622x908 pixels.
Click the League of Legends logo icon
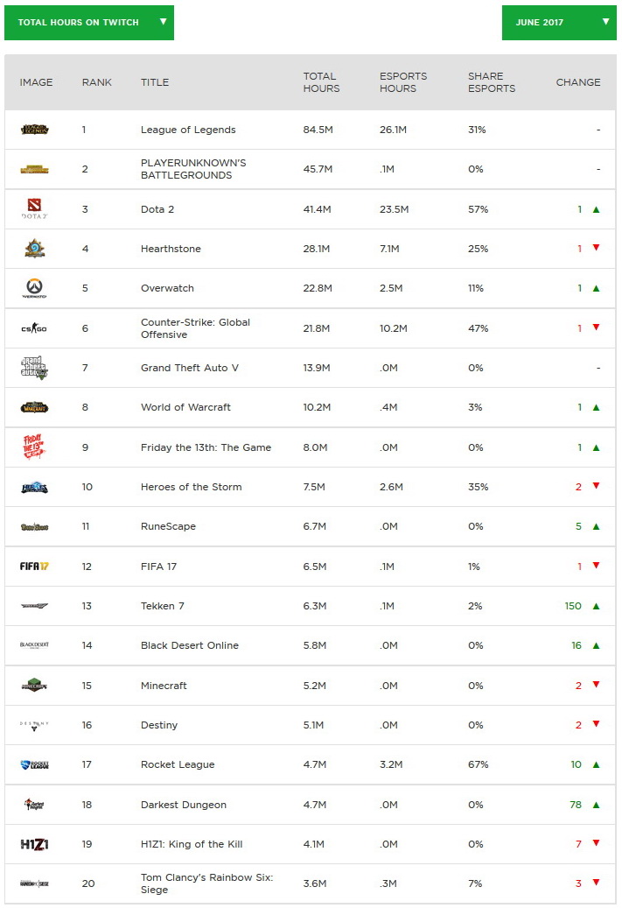(35, 130)
